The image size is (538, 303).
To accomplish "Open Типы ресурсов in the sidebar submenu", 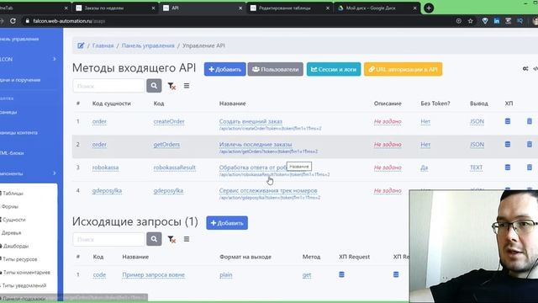I will point(19,259).
